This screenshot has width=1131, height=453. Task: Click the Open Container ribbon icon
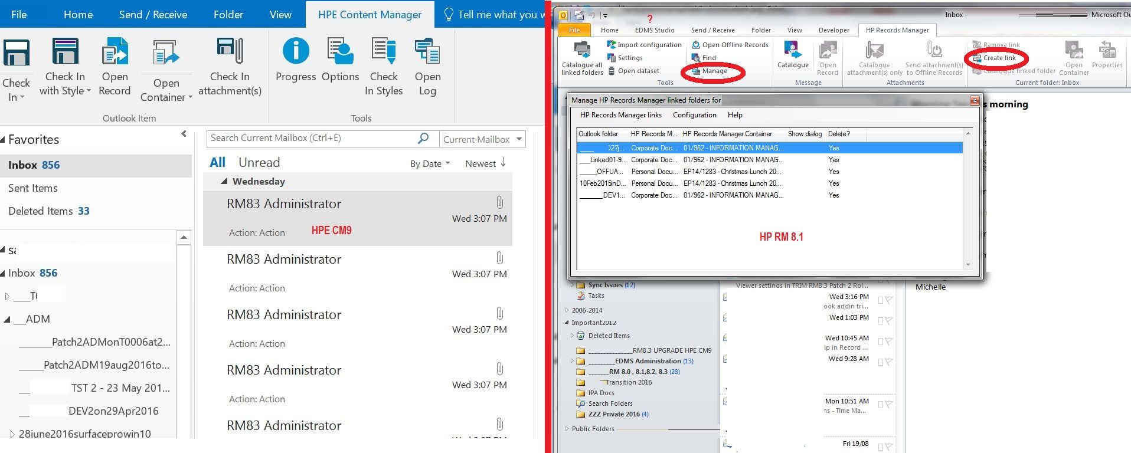166,54
